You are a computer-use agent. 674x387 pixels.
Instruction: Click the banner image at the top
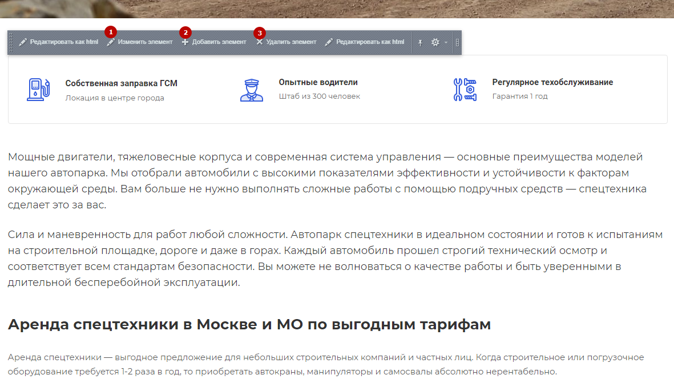pyautogui.click(x=337, y=8)
